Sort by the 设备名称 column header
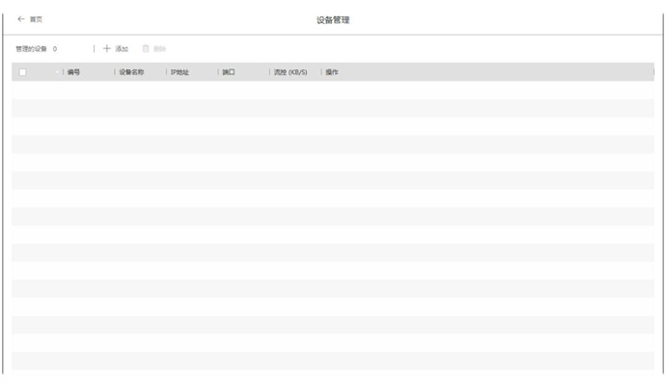The width and height of the screenshot is (666, 384). (x=131, y=72)
